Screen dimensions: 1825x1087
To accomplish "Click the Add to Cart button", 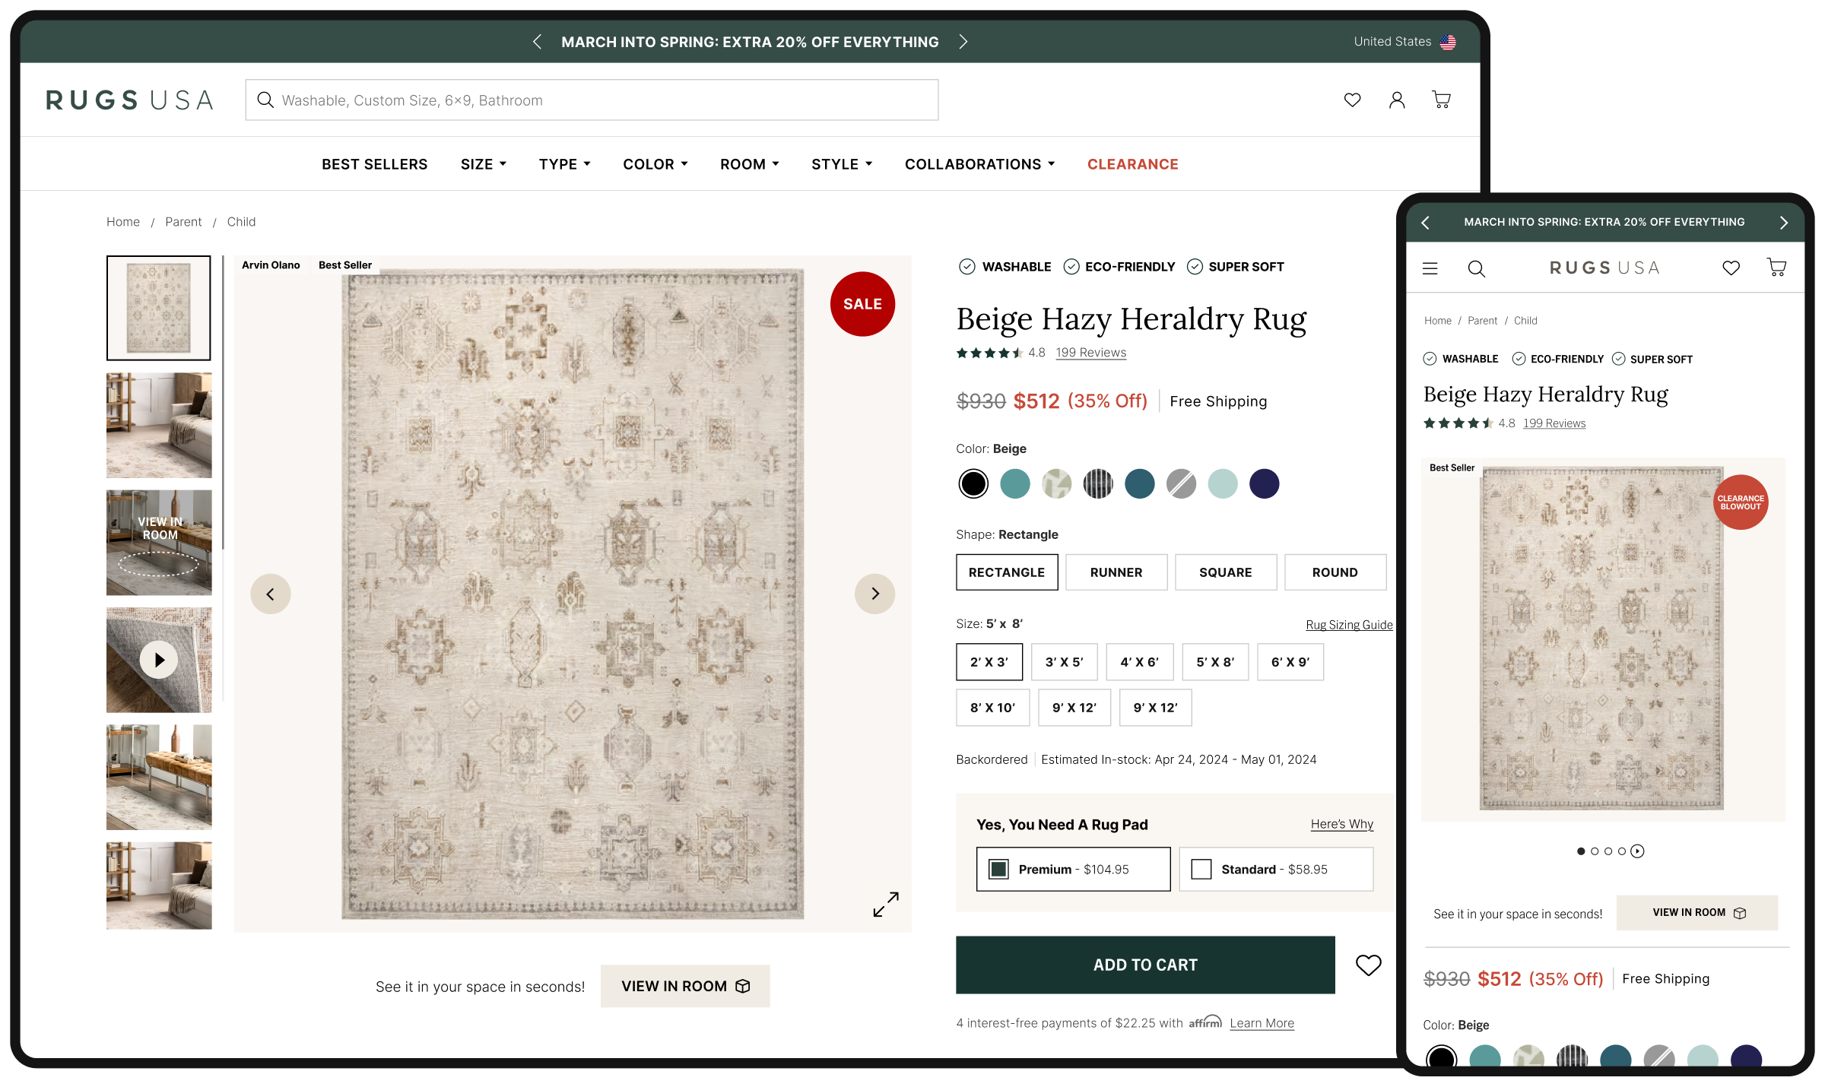I will point(1145,965).
